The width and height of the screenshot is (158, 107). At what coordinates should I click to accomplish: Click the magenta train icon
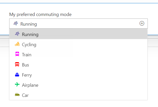click(17, 55)
